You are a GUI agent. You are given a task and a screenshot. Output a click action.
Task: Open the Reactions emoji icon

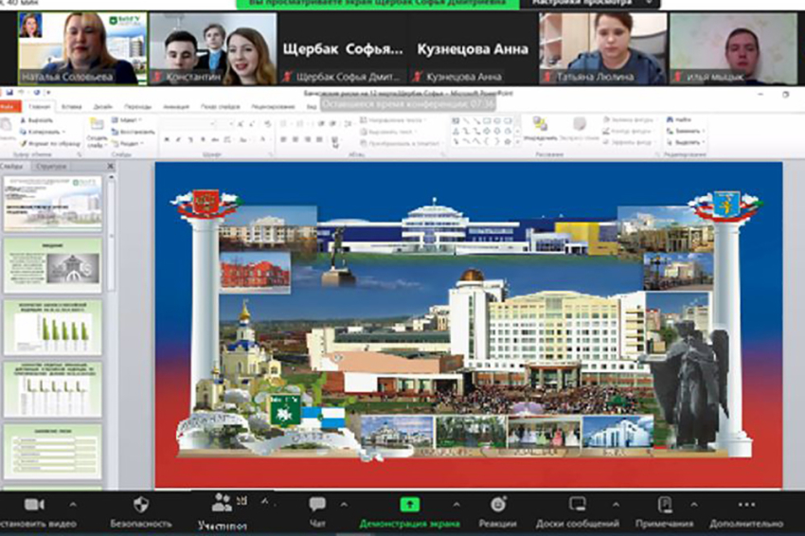click(x=498, y=504)
